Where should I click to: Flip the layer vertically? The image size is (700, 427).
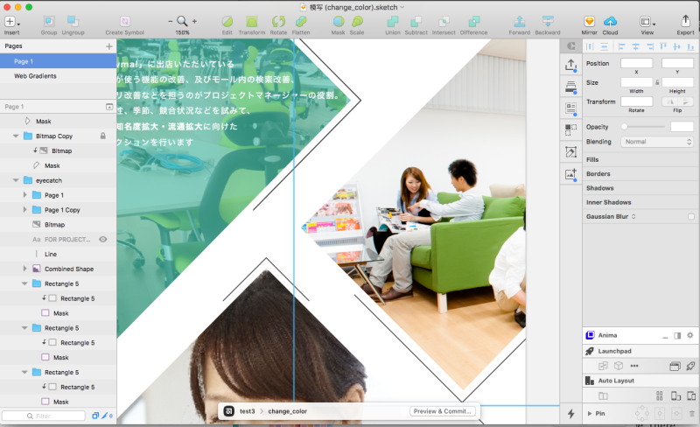click(x=685, y=101)
